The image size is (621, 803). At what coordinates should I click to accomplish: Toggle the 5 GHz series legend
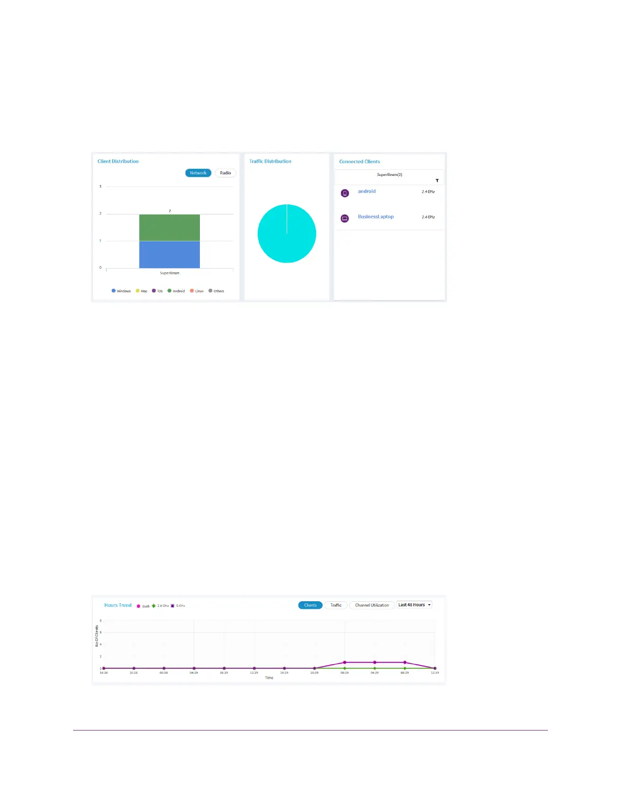(x=178, y=606)
